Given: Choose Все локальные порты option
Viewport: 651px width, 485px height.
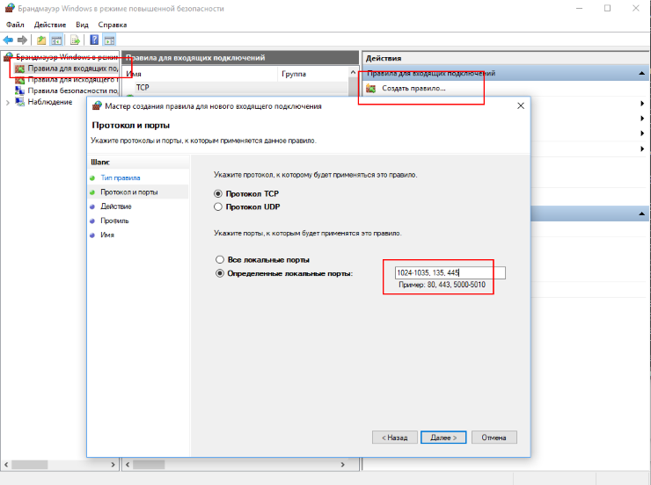Looking at the screenshot, I should 220,259.
